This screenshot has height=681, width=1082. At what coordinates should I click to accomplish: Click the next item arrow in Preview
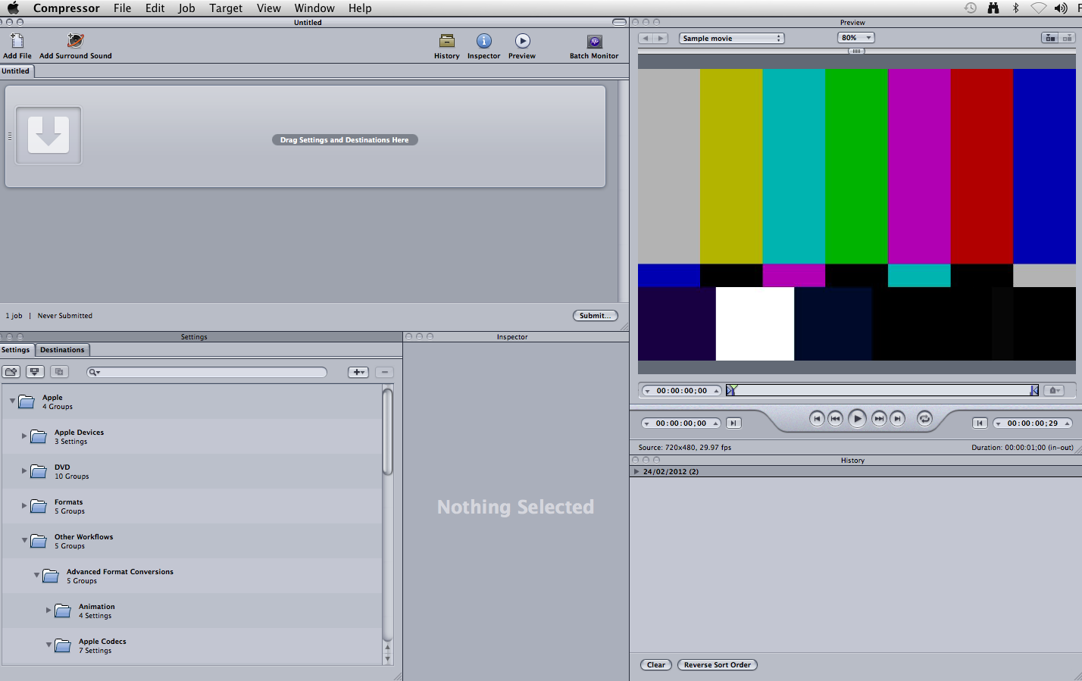point(661,38)
